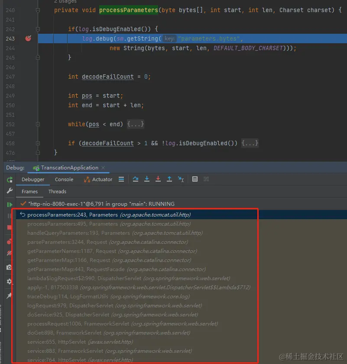Switch to the Console tab

tap(64, 179)
